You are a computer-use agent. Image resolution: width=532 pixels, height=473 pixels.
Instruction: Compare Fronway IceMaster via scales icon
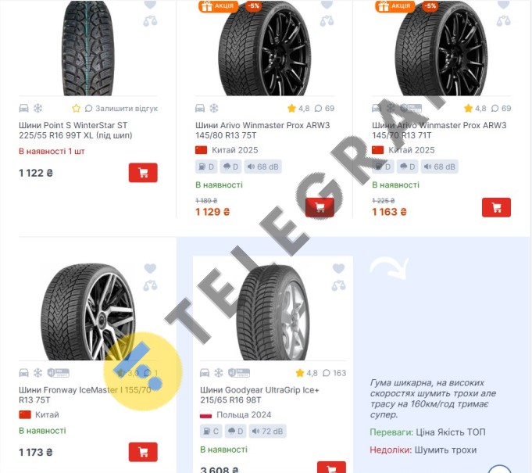tap(150, 285)
